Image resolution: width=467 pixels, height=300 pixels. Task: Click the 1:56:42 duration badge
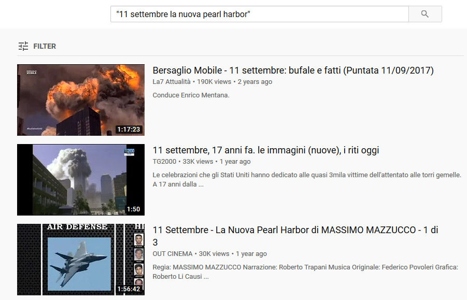coord(129,289)
